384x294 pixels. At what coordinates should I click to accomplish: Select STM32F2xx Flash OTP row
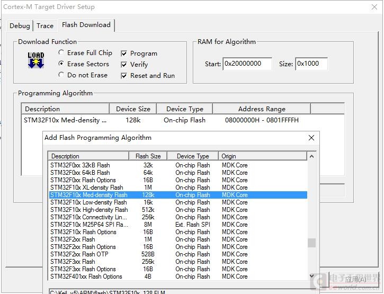(178, 254)
